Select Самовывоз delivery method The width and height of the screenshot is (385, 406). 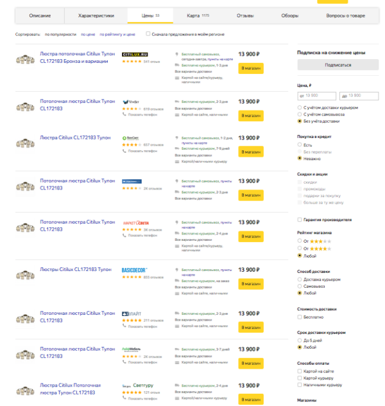(300, 286)
